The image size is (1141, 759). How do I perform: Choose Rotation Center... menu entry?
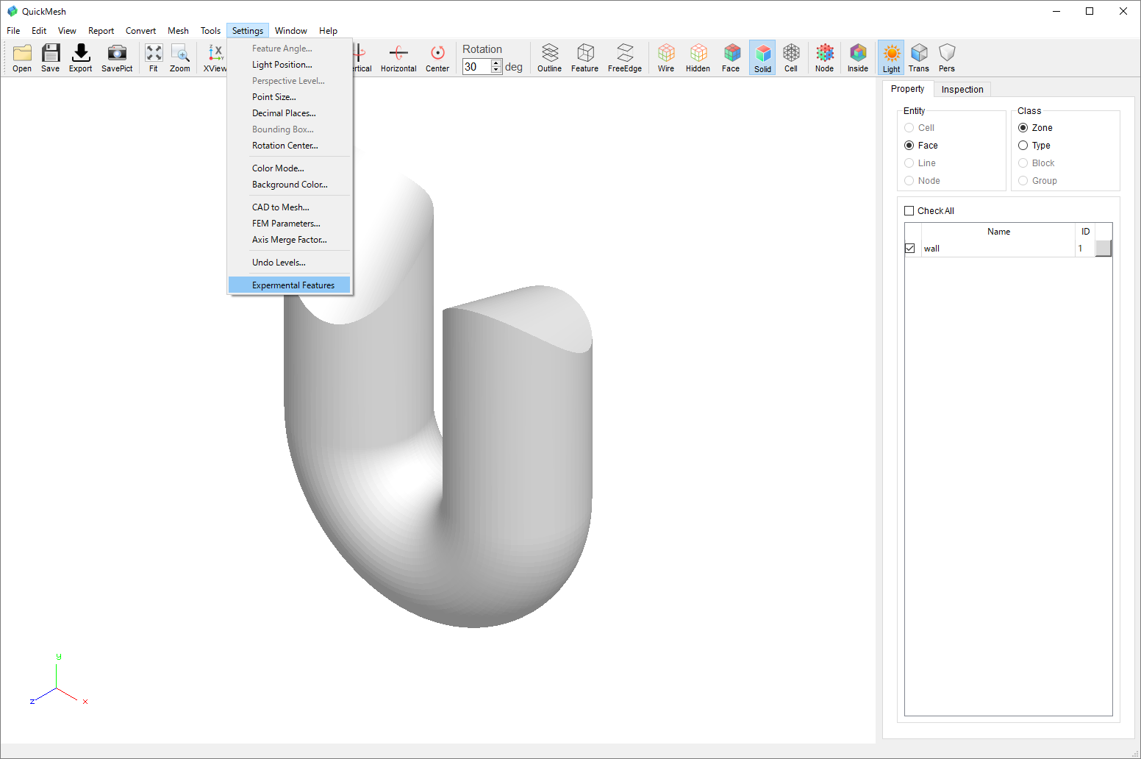coord(290,146)
